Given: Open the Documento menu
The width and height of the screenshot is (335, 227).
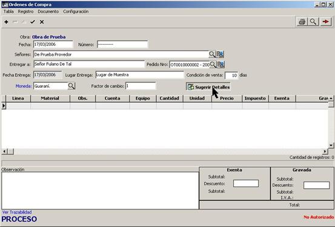Looking at the screenshot, I should 48,12.
